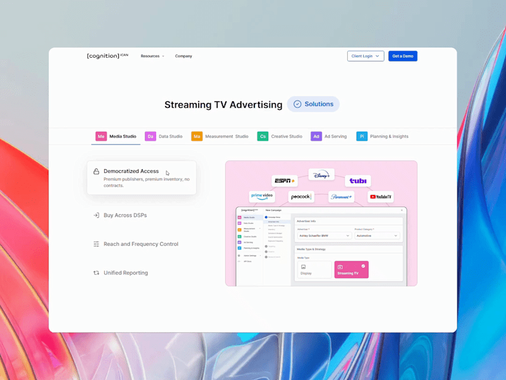Click the tubi logo tile
Image resolution: width=506 pixels, height=380 pixels.
[x=358, y=181]
